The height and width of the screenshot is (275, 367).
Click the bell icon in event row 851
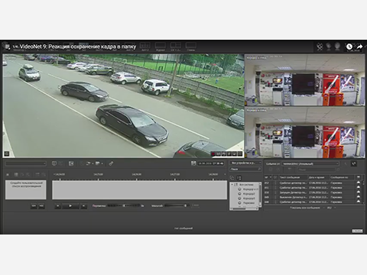point(359,188)
